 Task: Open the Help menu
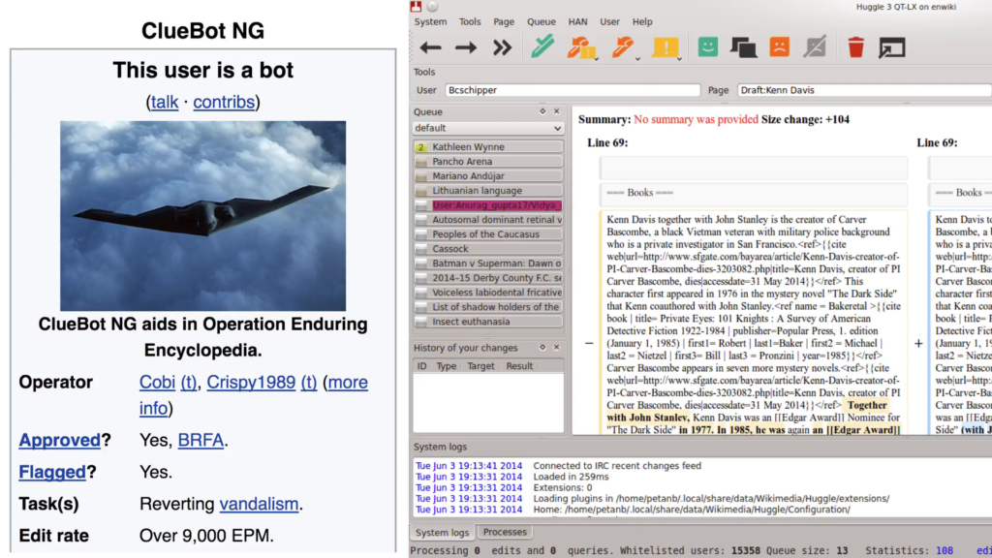pyautogui.click(x=642, y=21)
